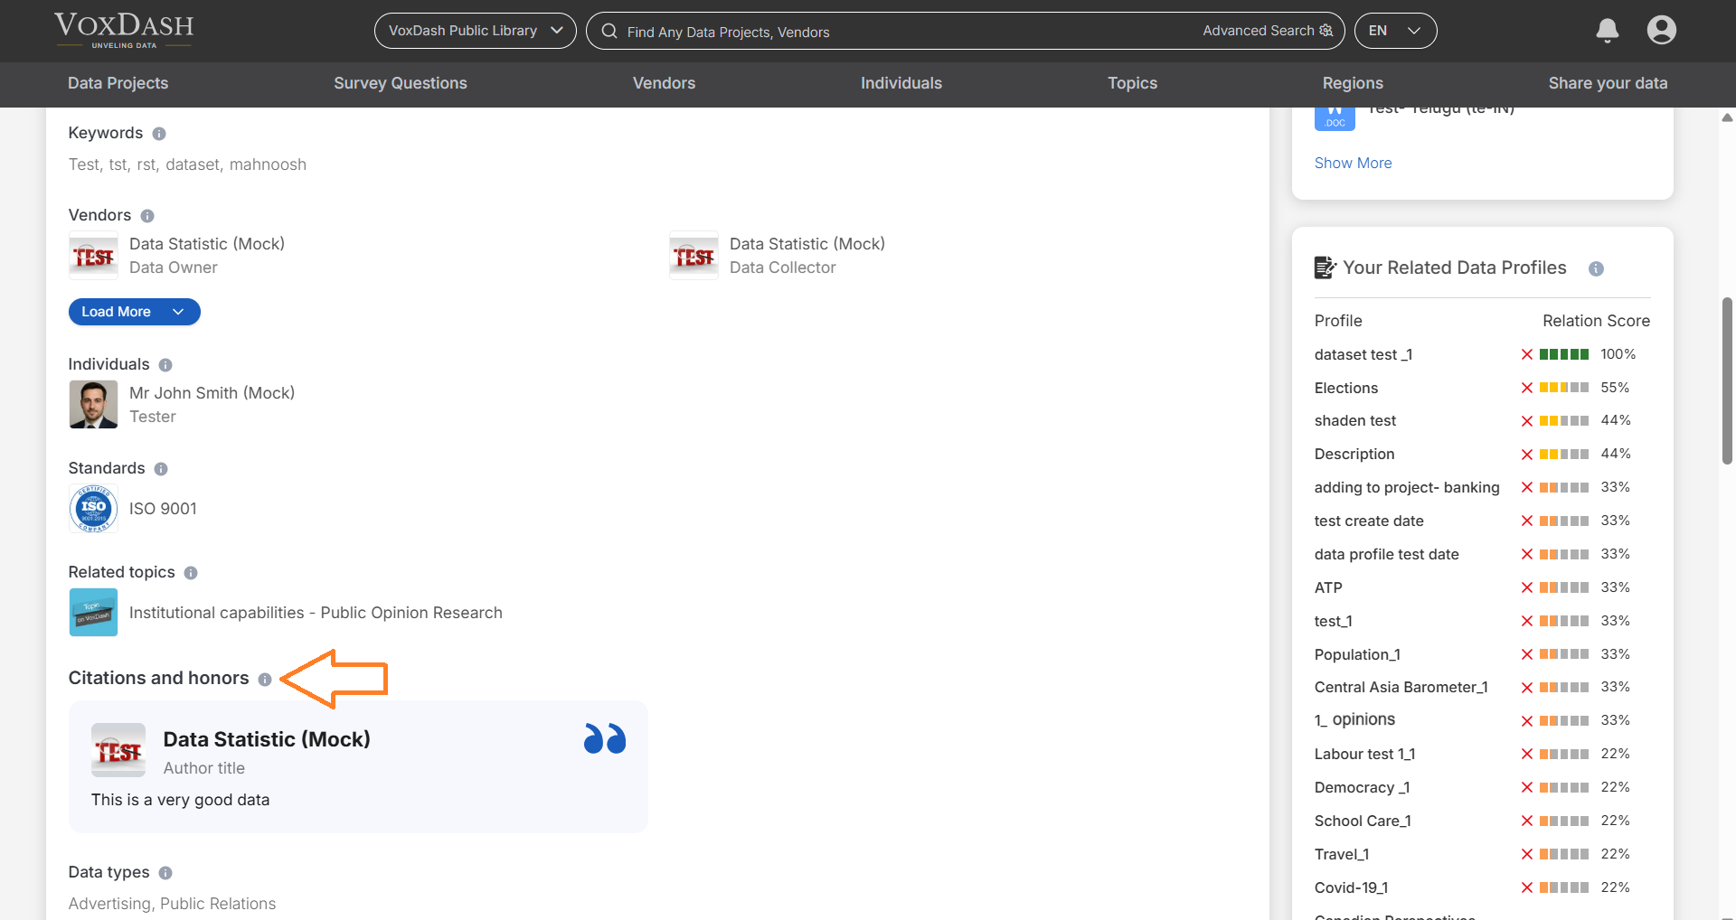Viewport: 1736px width, 920px height.
Task: Remove ATP profile relation
Action: click(1527, 587)
